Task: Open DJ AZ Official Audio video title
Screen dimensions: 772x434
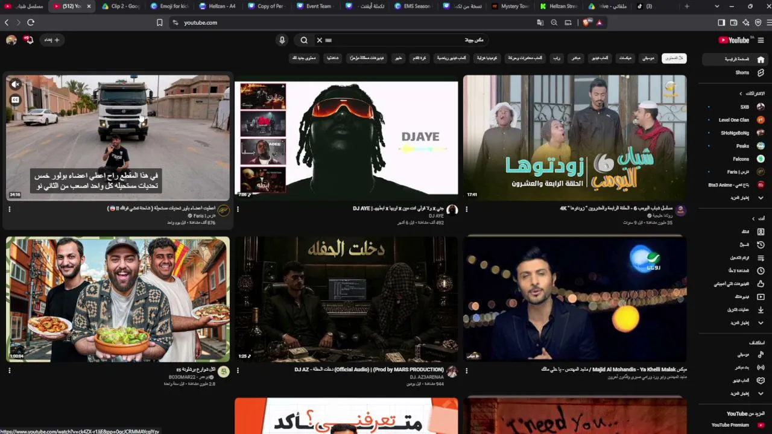Action: 369,370
